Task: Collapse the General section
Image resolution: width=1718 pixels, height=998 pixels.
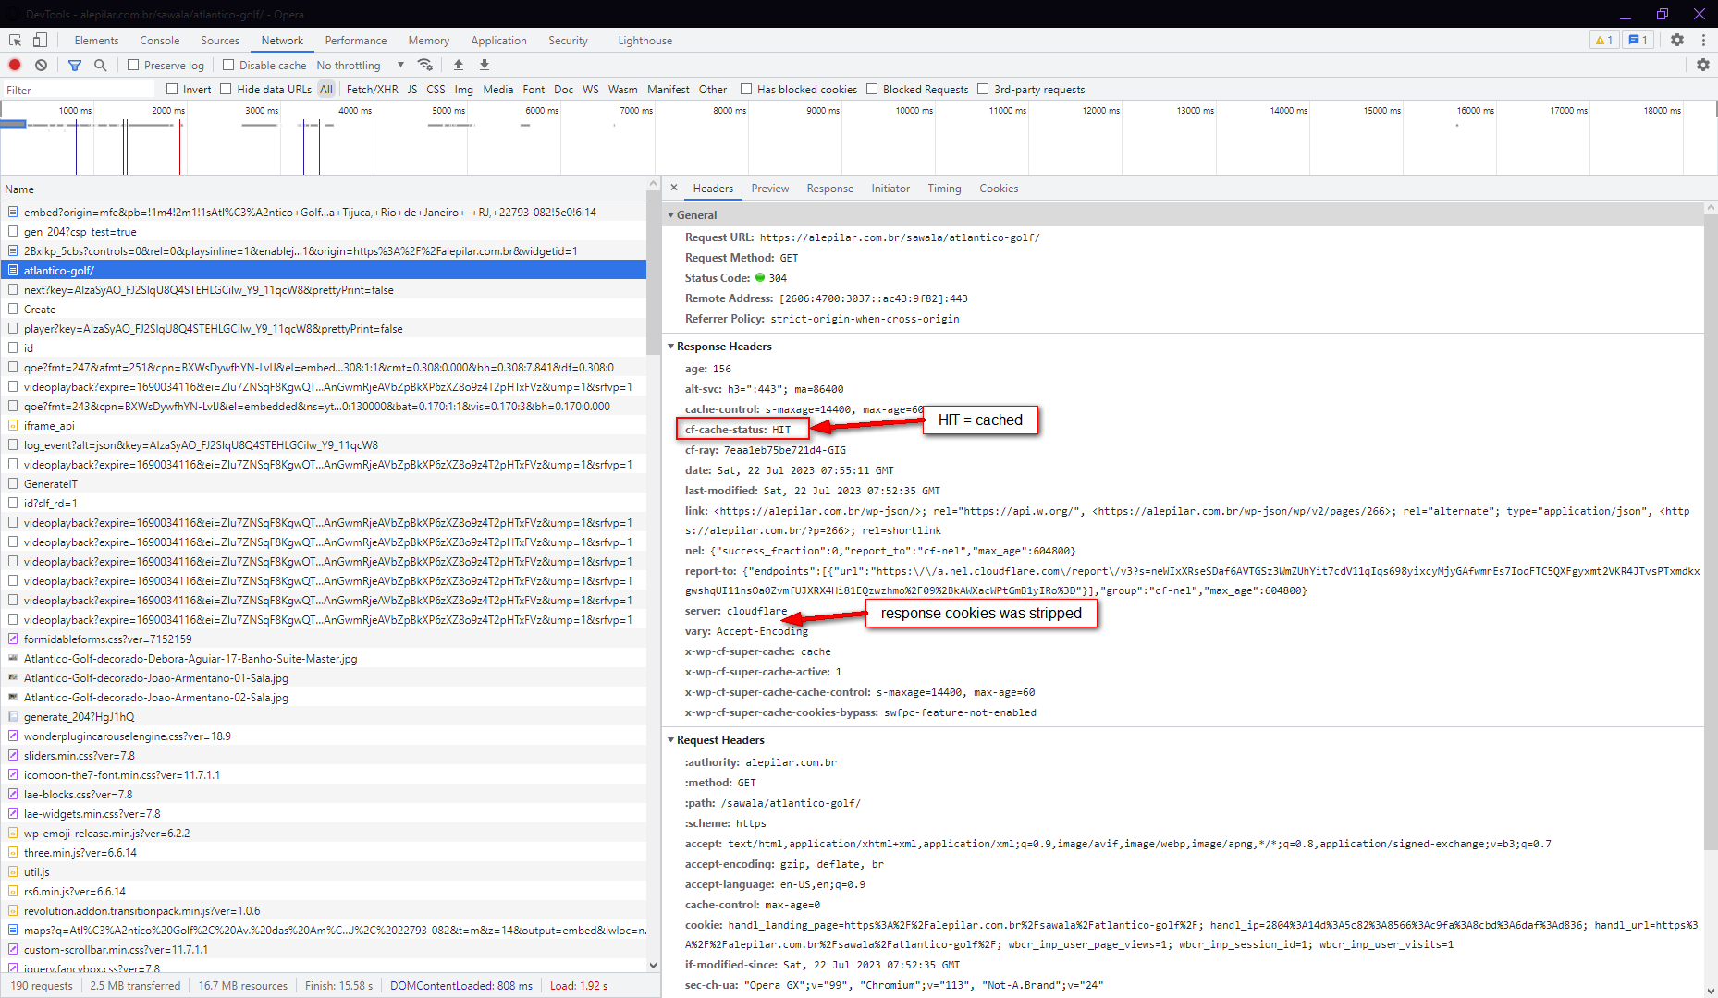Action: coord(671,215)
